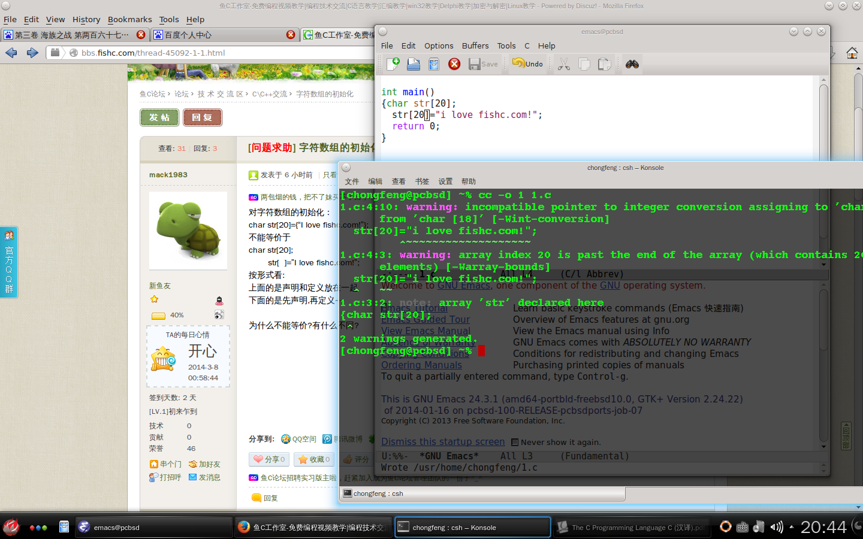Click emacs@pcbsd taskbar entry
This screenshot has width=863, height=539.
(154, 528)
